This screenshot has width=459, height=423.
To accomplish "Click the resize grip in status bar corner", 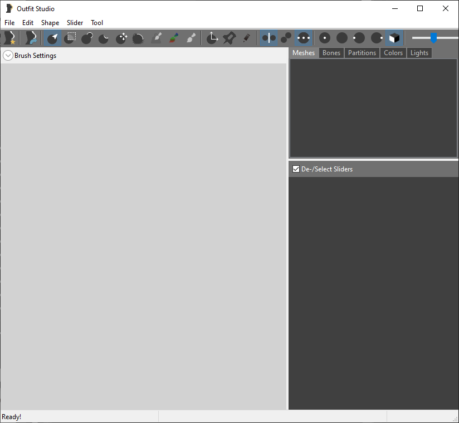I will click(x=455, y=419).
